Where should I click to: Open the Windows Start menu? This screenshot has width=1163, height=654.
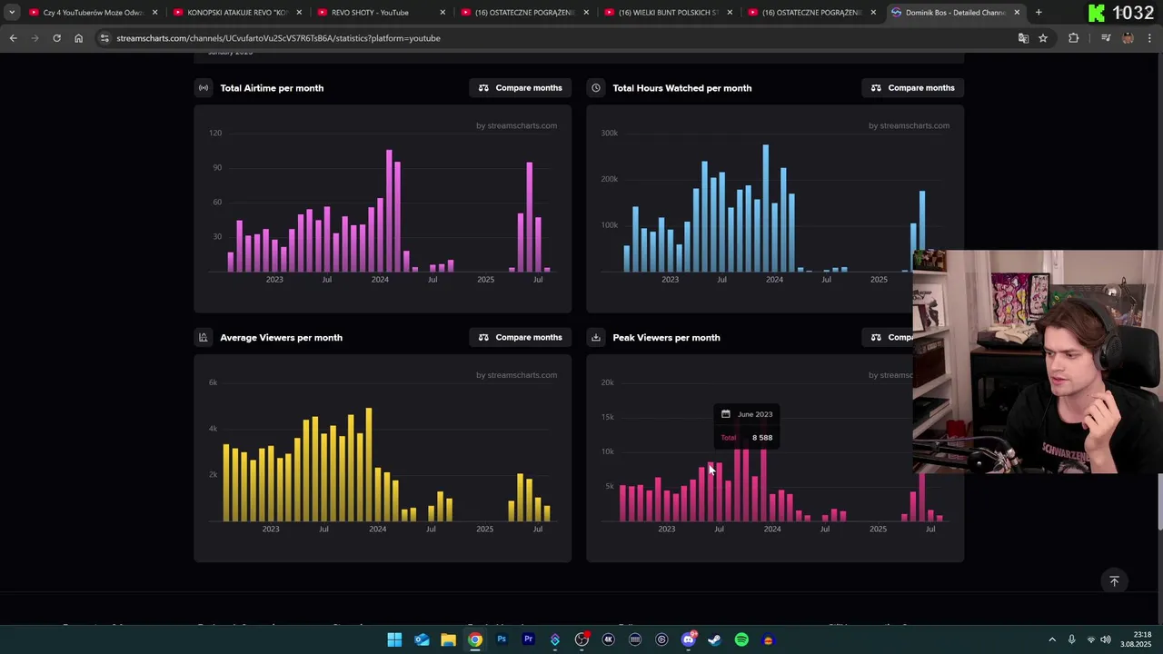[x=394, y=640]
